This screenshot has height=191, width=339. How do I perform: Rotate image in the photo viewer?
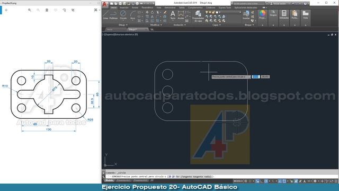point(64,10)
